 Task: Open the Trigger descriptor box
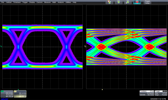click(161, 93)
